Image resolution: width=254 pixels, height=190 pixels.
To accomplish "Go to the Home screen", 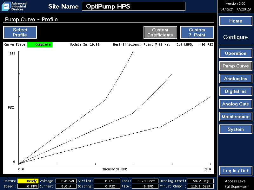I will (236, 21).
